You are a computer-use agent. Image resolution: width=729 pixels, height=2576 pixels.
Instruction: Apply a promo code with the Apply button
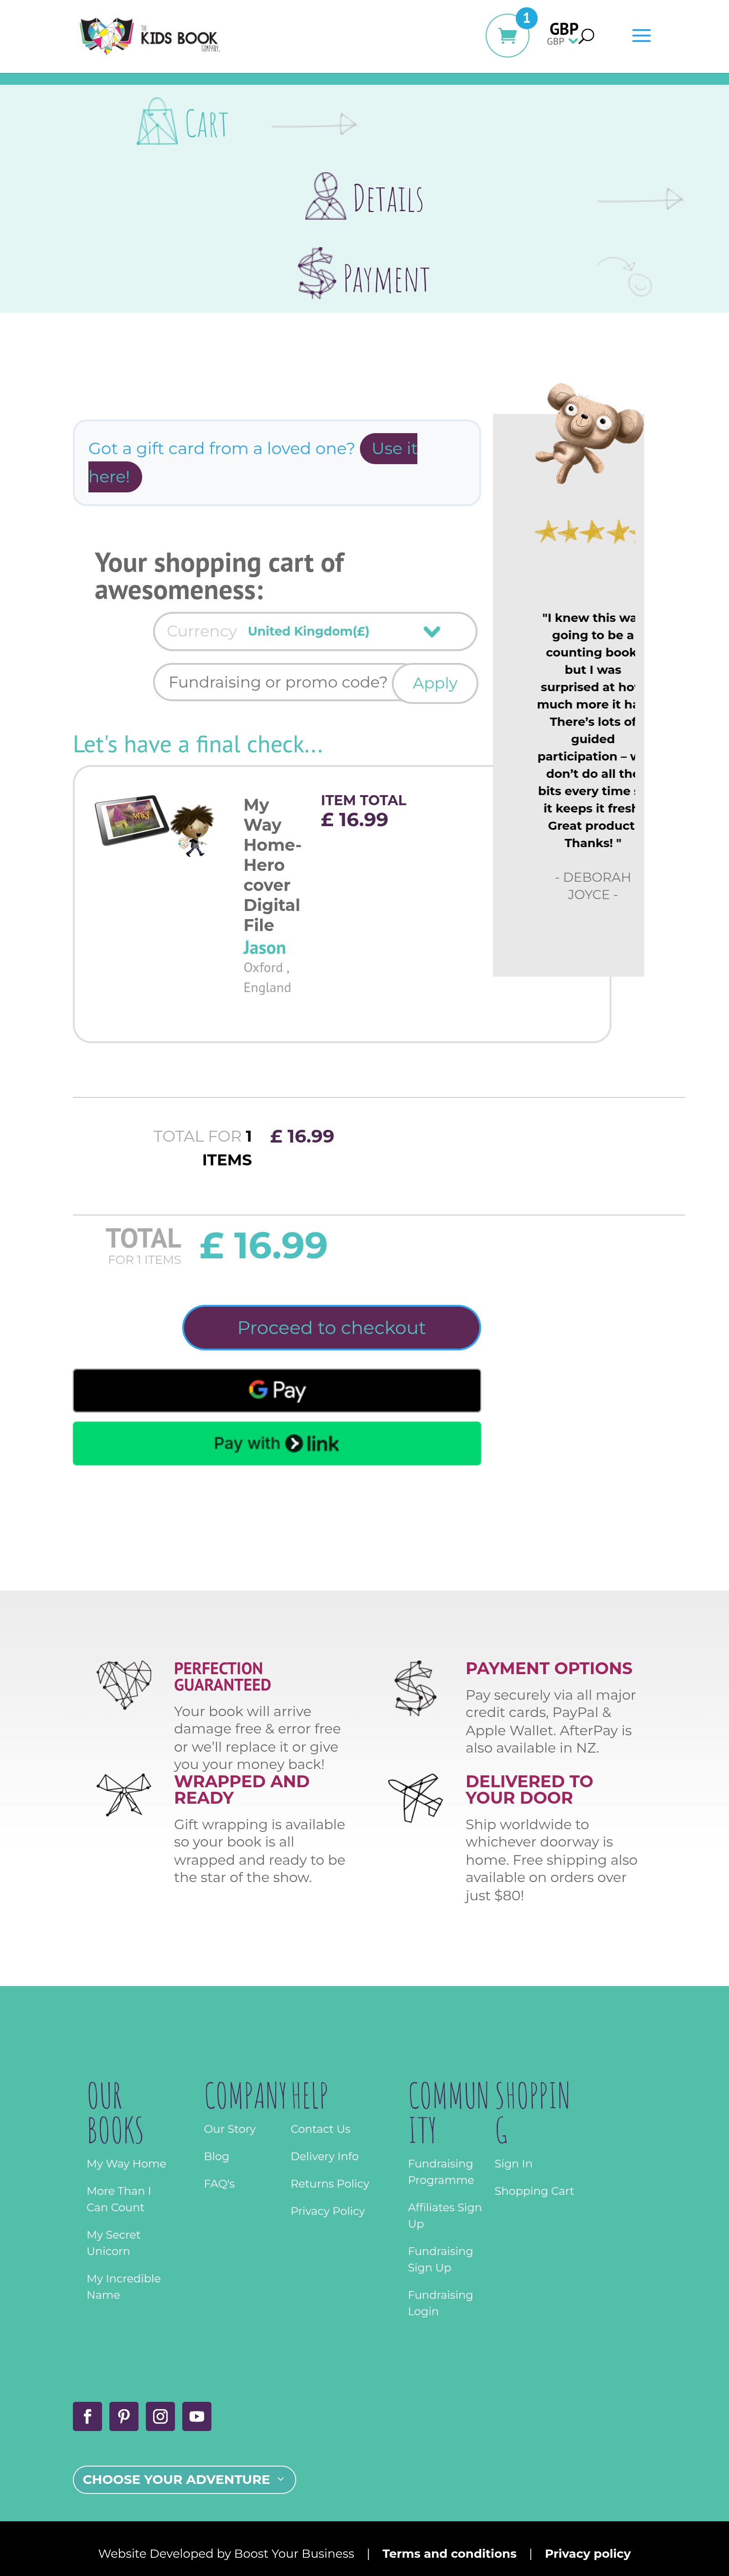click(434, 682)
